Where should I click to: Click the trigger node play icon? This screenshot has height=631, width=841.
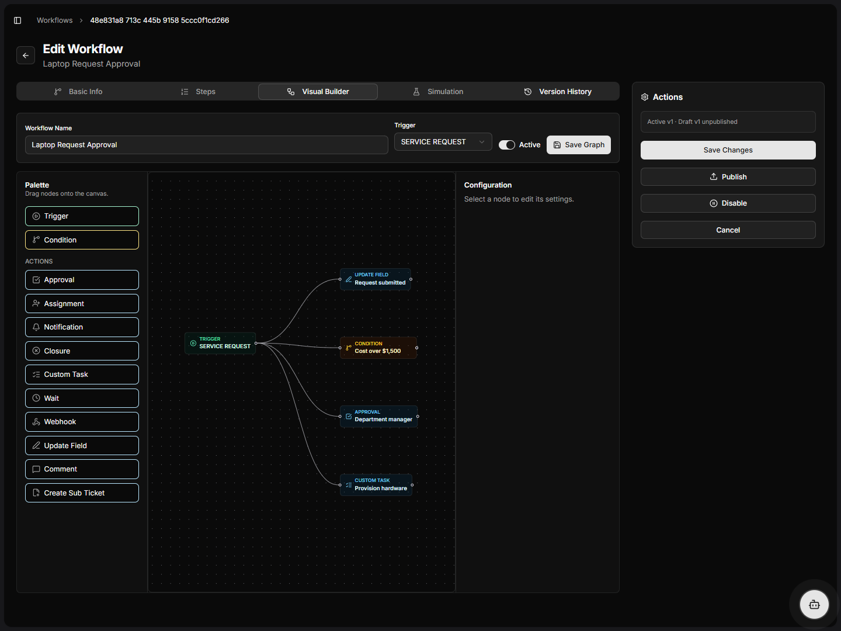point(193,343)
